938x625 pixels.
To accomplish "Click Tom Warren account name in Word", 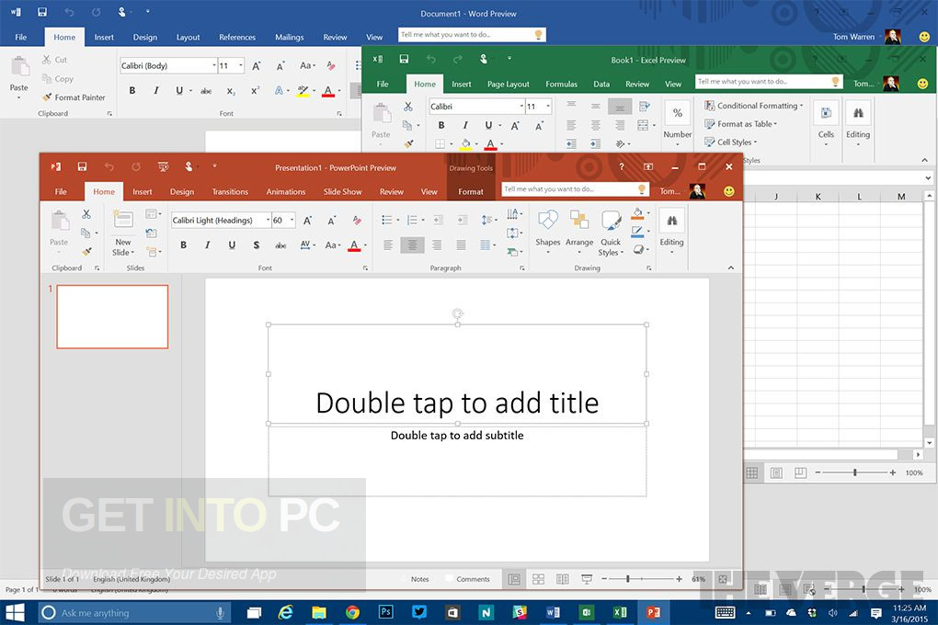I will coord(853,37).
